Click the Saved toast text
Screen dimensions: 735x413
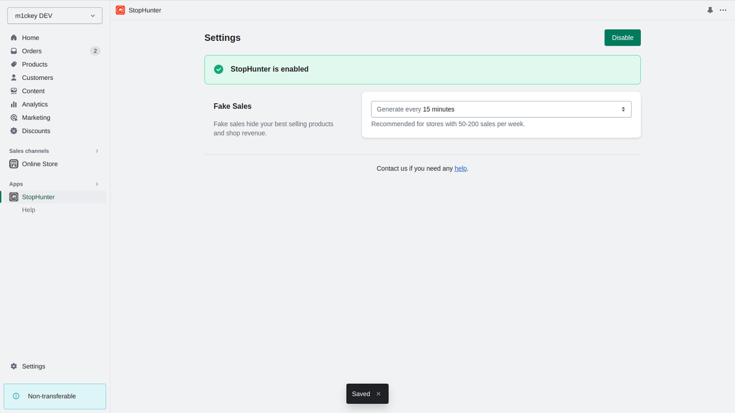coord(361,394)
